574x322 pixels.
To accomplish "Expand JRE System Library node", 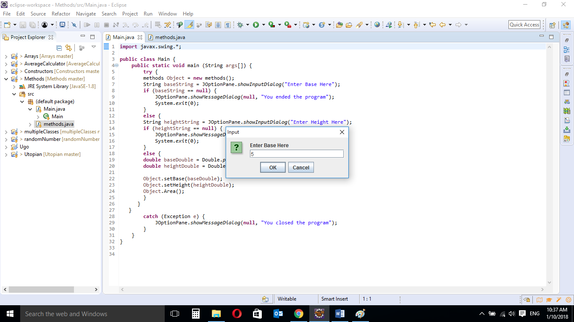I will tap(14, 86).
